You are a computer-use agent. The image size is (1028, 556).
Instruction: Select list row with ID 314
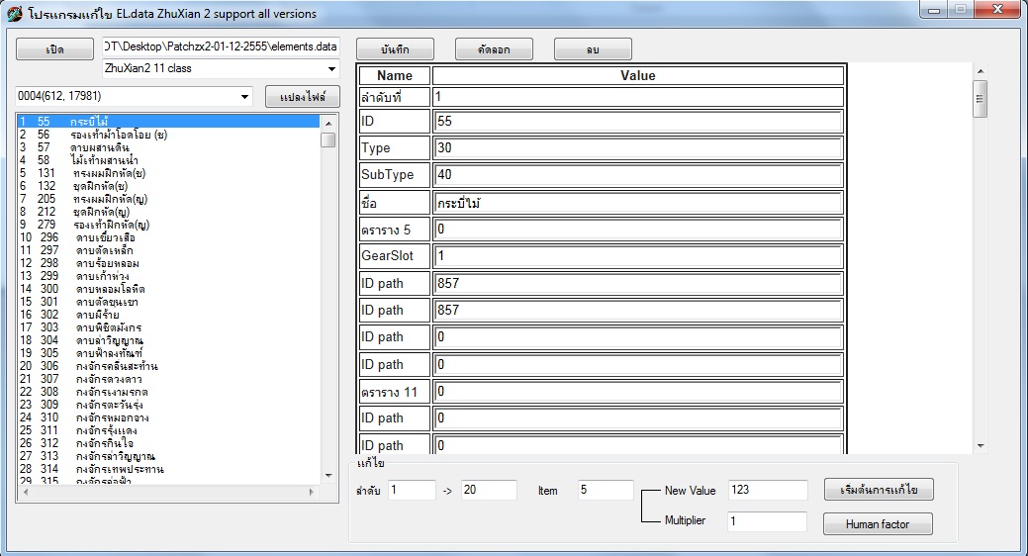tap(168, 469)
